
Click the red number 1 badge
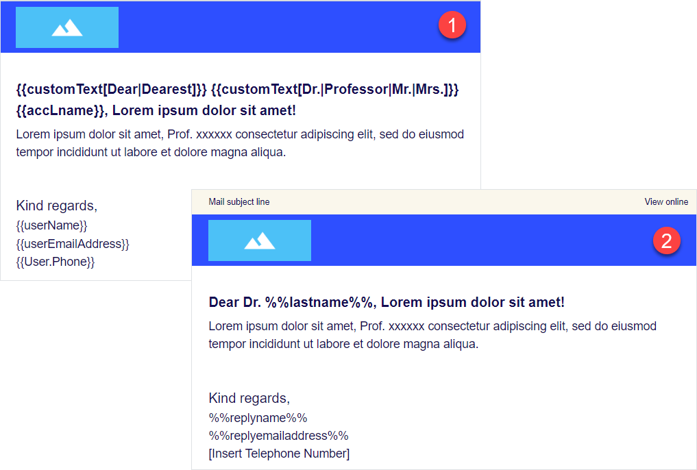[452, 26]
